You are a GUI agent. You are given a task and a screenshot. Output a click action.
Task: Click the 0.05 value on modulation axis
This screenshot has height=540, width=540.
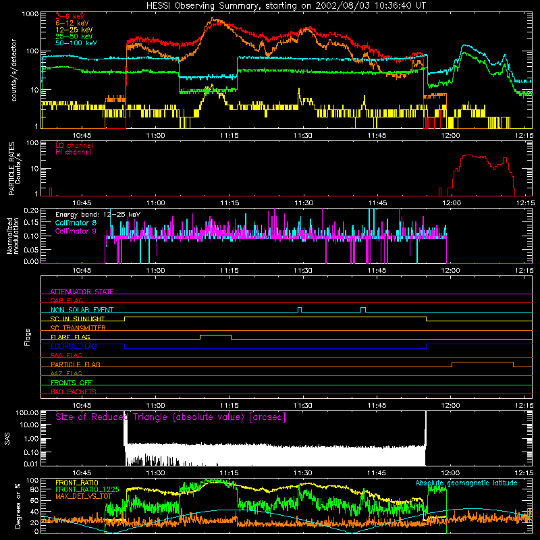pos(31,249)
